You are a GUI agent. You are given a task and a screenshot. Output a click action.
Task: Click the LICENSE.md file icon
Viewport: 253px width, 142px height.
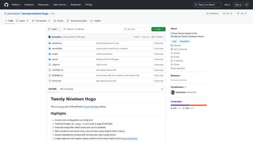pos(50,70)
